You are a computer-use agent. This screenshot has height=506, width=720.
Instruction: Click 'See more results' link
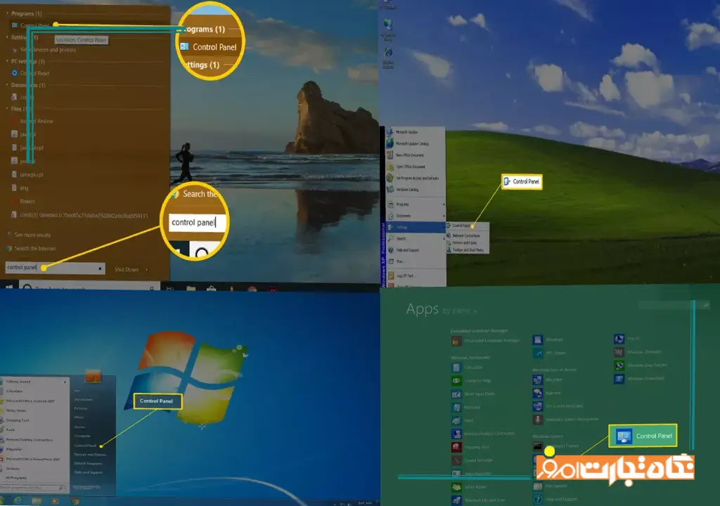tap(29, 234)
